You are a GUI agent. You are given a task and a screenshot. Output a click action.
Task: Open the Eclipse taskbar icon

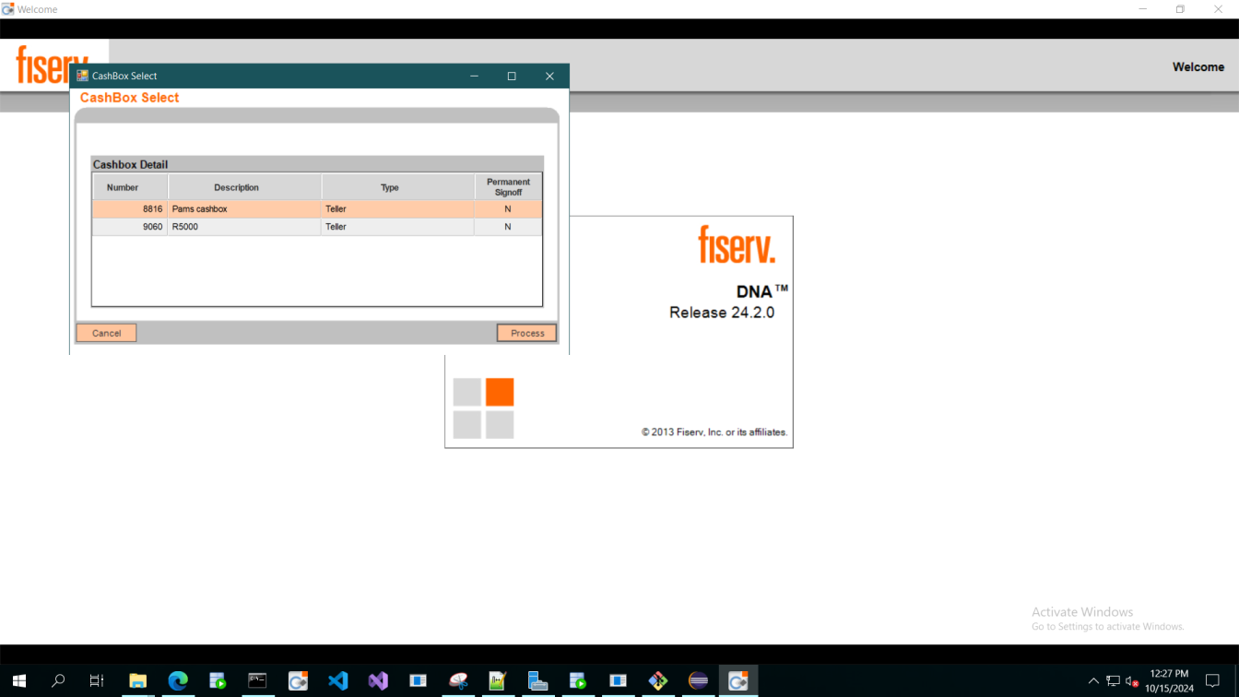[699, 681]
